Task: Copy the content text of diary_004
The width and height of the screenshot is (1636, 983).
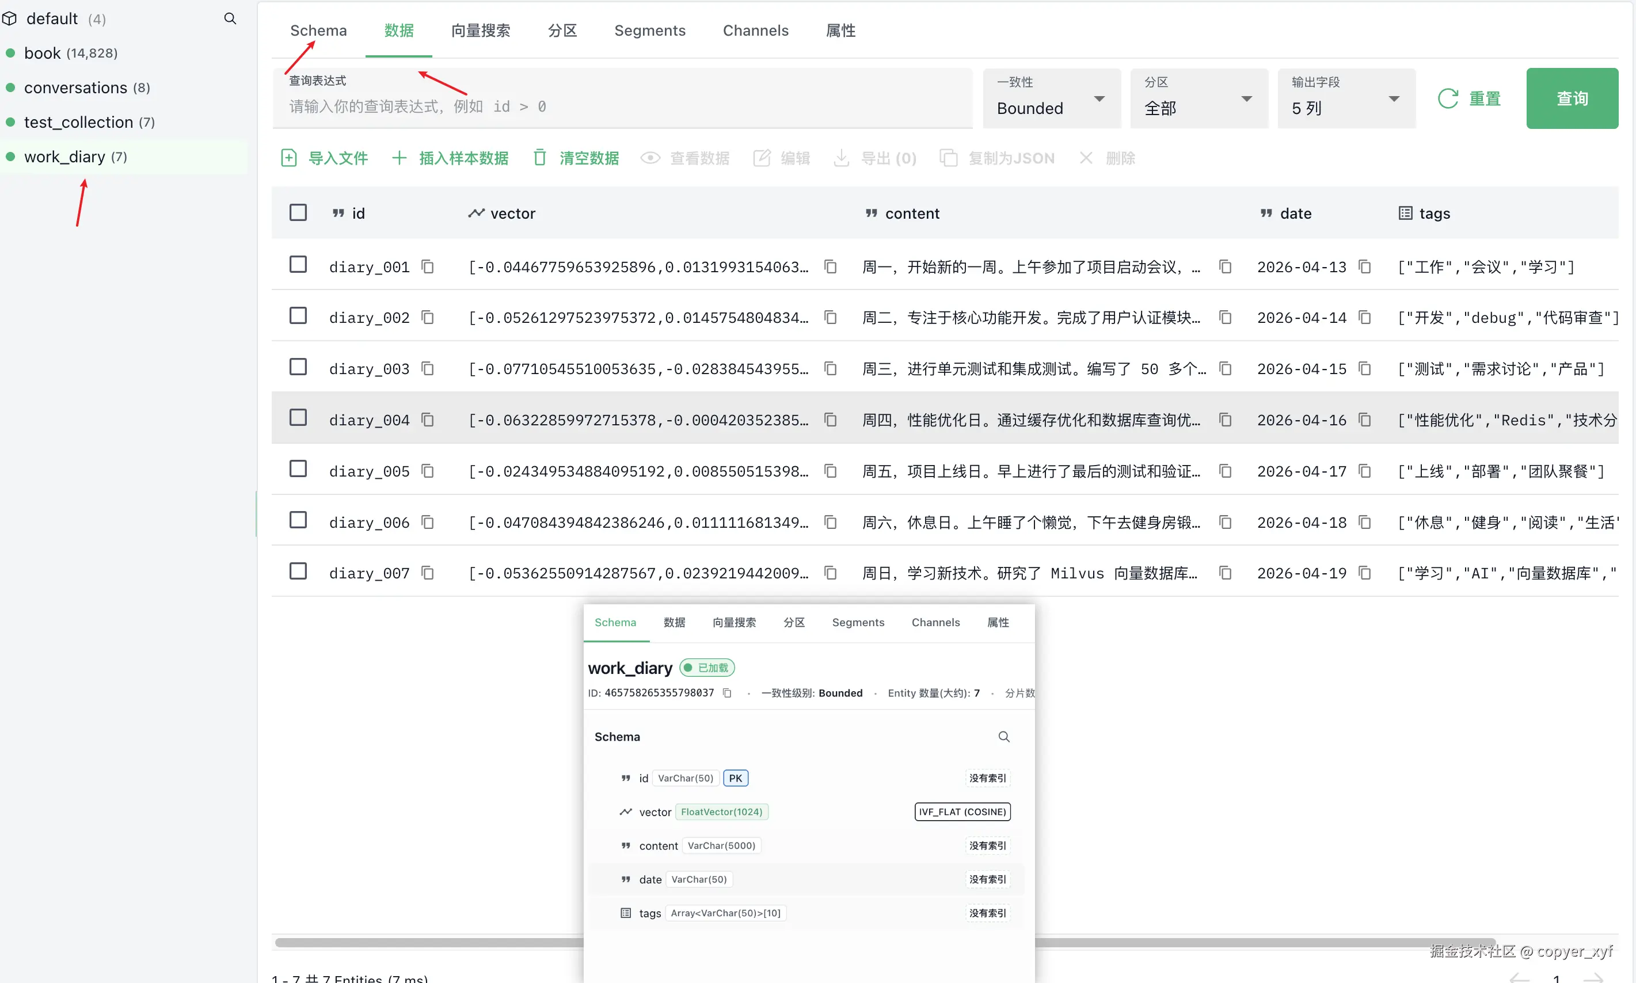Action: [1226, 420]
